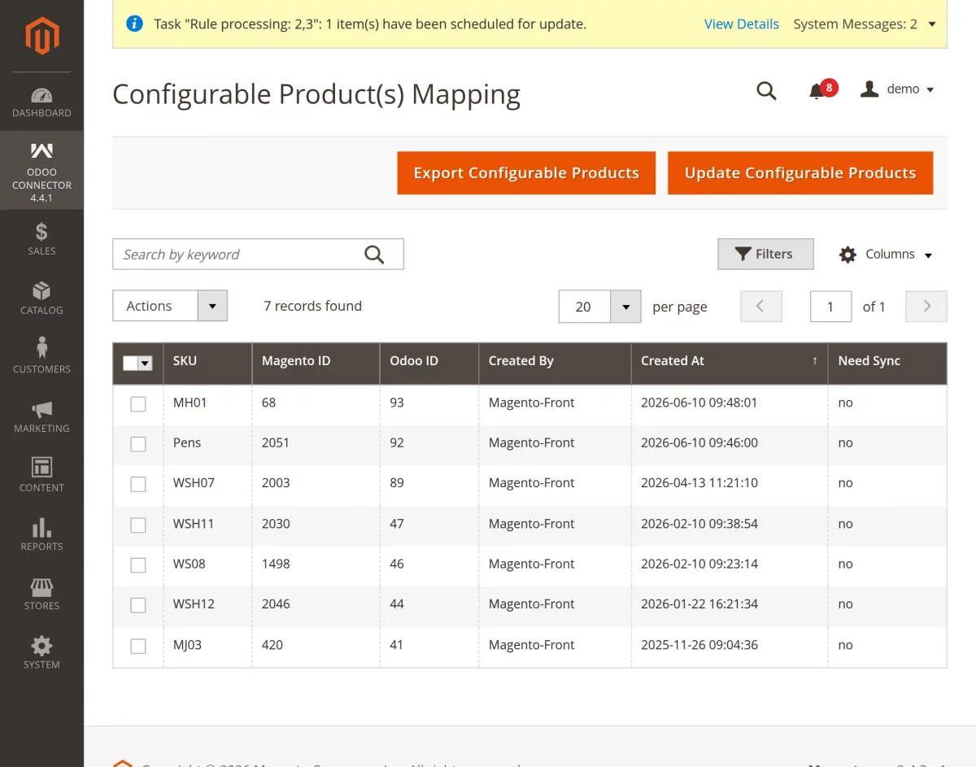Open the Actions dropdown
This screenshot has height=767, width=976.
click(x=170, y=306)
